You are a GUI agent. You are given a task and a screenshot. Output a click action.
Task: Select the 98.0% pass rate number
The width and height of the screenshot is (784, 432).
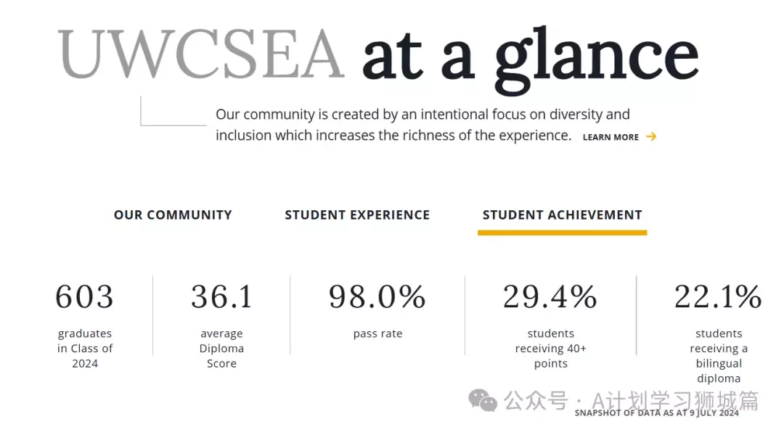tap(377, 296)
